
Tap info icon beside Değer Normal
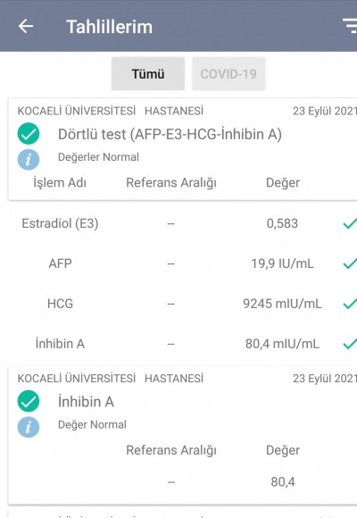coord(29,427)
